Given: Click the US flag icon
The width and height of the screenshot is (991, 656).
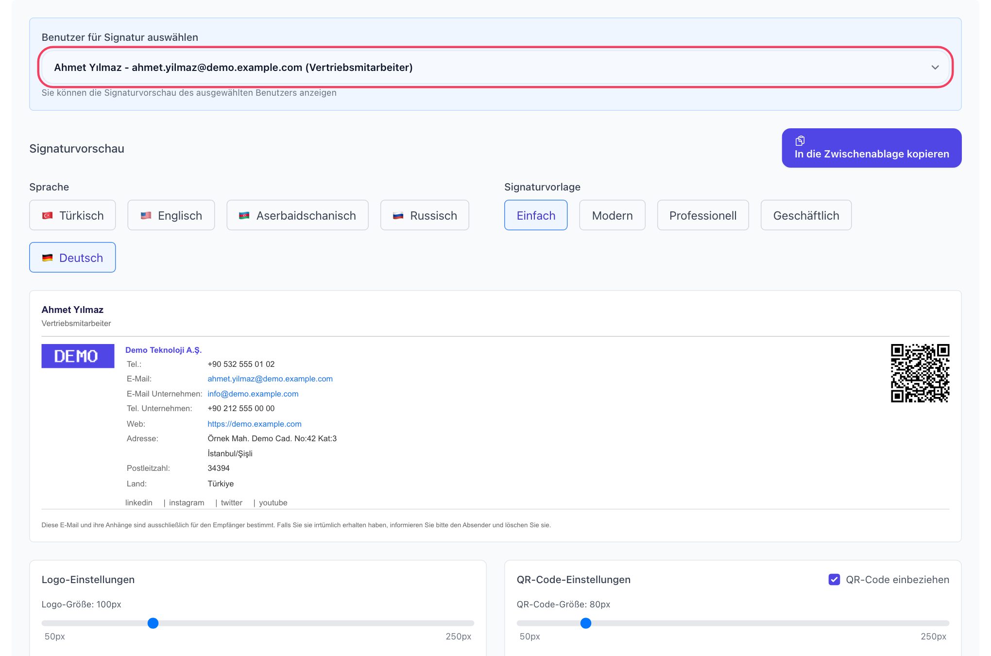Looking at the screenshot, I should pos(146,215).
